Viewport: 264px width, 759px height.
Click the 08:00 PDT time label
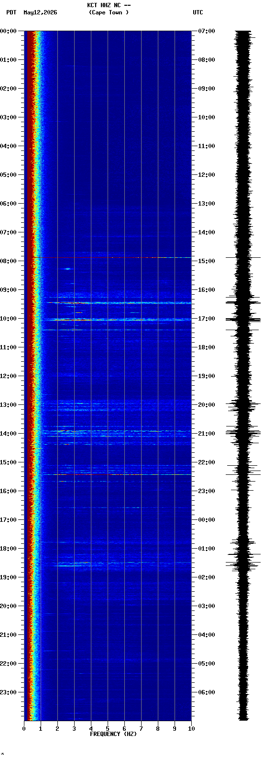9,261
